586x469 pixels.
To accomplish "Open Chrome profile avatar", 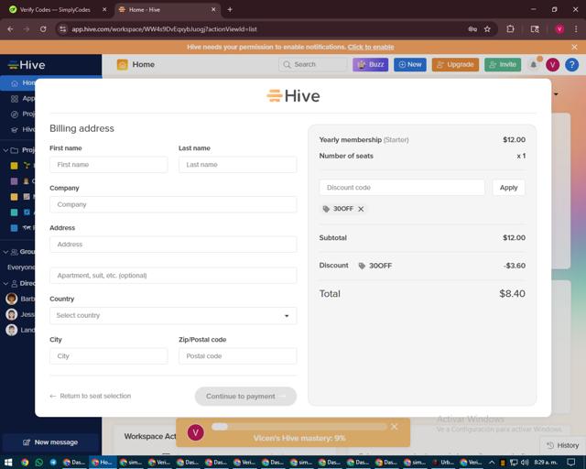I will coord(559,29).
